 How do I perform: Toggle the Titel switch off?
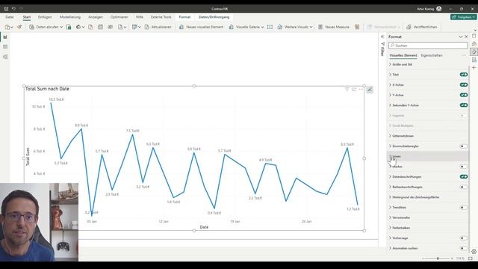click(x=464, y=75)
